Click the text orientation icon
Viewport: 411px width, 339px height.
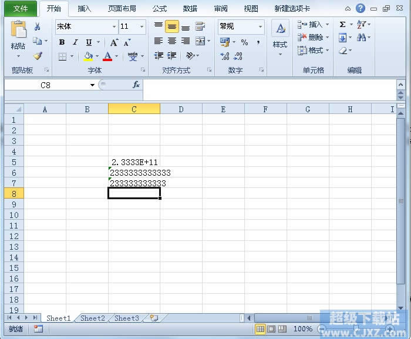[x=190, y=56]
